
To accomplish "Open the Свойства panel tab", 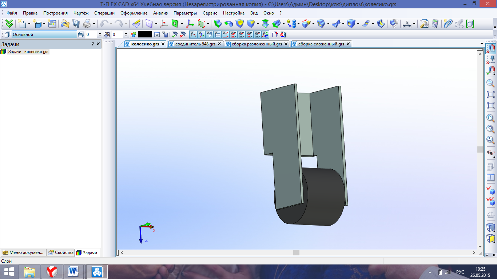I will 61,252.
